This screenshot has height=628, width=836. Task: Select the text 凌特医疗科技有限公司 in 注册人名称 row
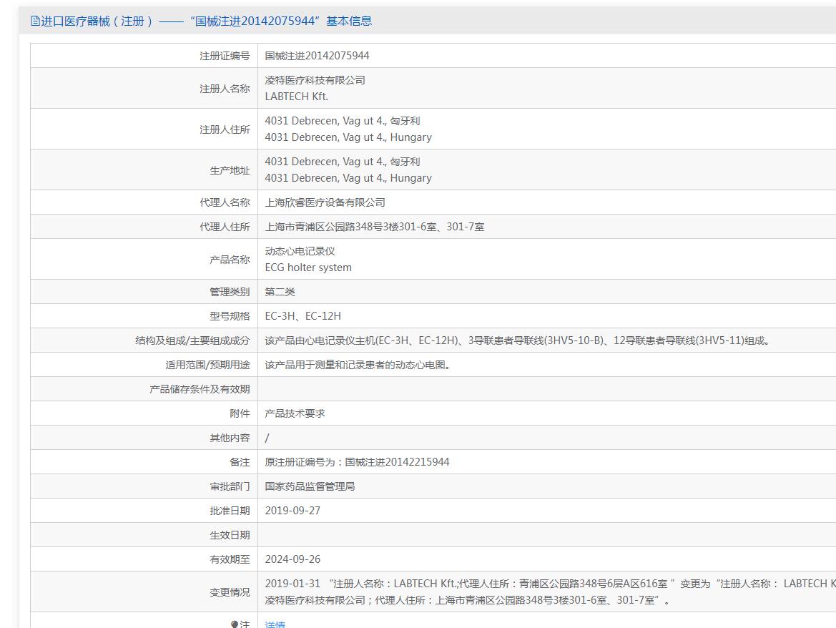click(x=315, y=81)
